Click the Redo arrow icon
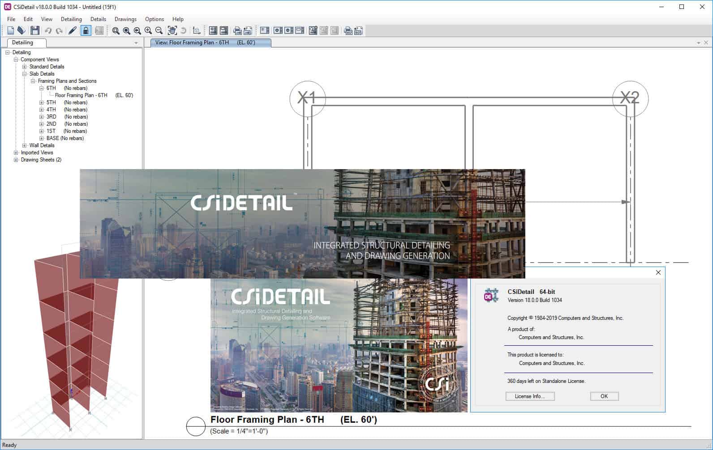This screenshot has height=450, width=713. pyautogui.click(x=59, y=30)
